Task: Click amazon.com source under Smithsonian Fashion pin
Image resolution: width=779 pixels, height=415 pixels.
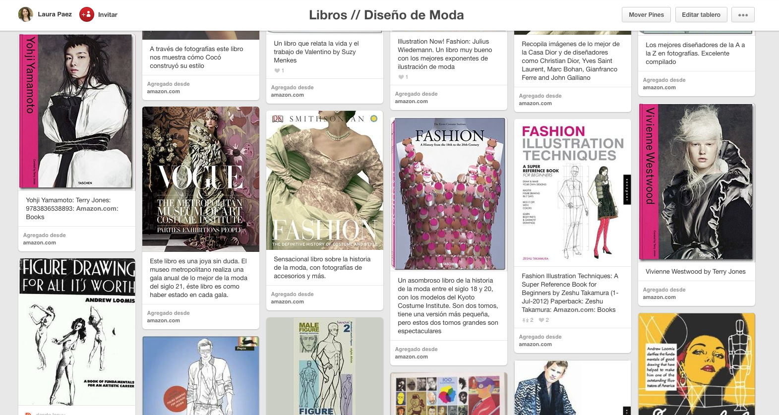Action: point(288,301)
